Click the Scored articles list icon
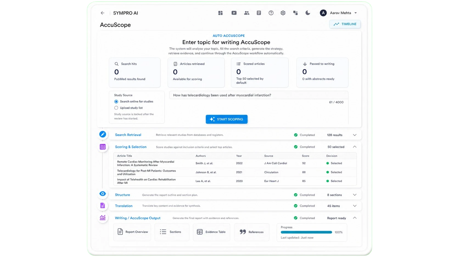The height and width of the screenshot is (258, 459). (x=239, y=64)
